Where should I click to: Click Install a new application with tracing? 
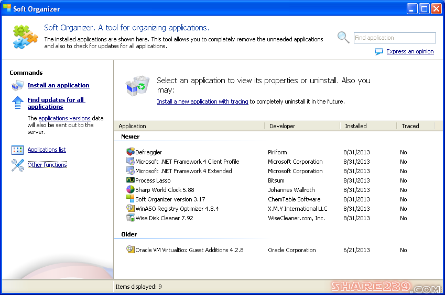coord(203,101)
